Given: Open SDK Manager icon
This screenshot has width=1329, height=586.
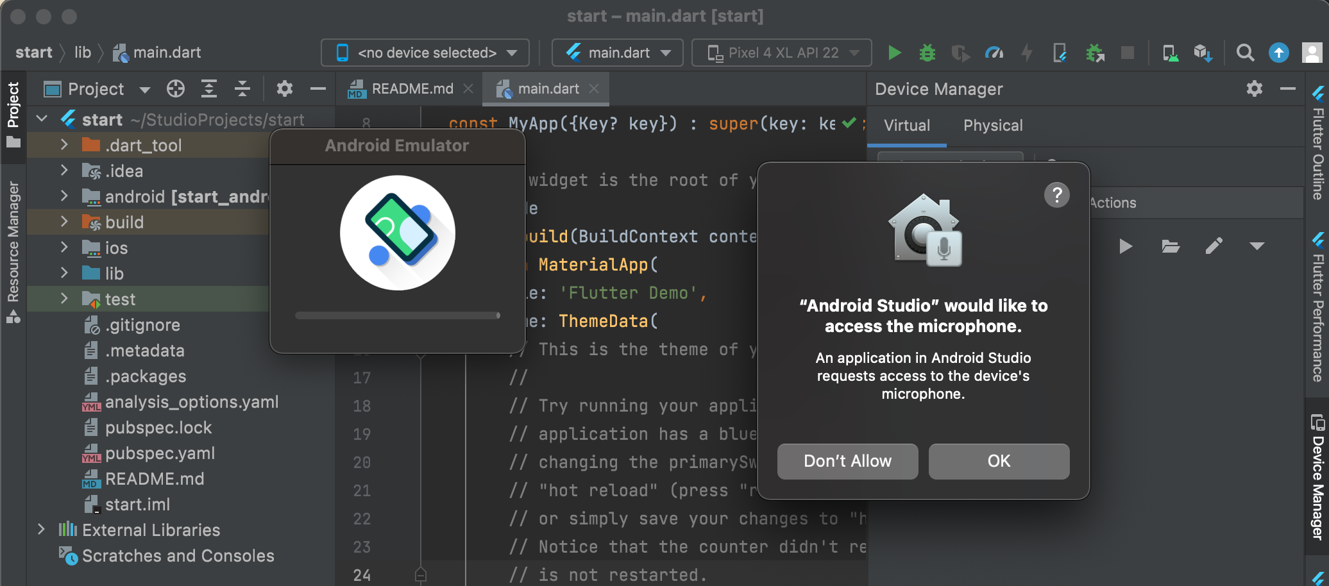Looking at the screenshot, I should [x=1203, y=53].
